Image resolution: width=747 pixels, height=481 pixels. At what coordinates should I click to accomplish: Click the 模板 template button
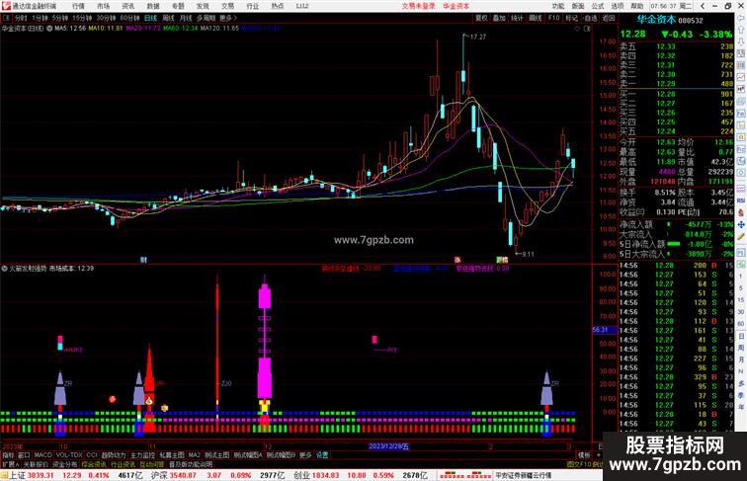click(x=584, y=455)
